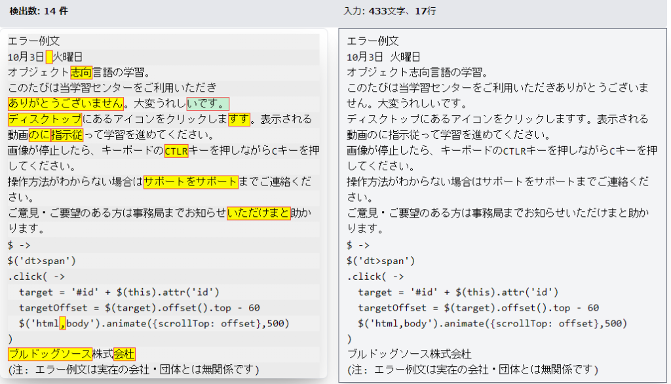Click the highlighted CTLR key name
The width and height of the screenshot is (671, 384).
[176, 151]
